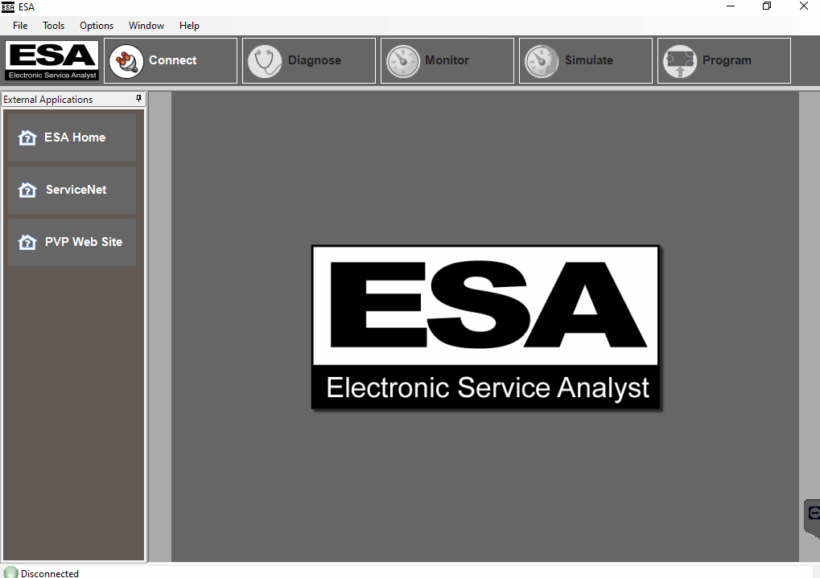The height and width of the screenshot is (578, 820).
Task: Click the ESA logo in the toolbar
Action: tap(52, 61)
